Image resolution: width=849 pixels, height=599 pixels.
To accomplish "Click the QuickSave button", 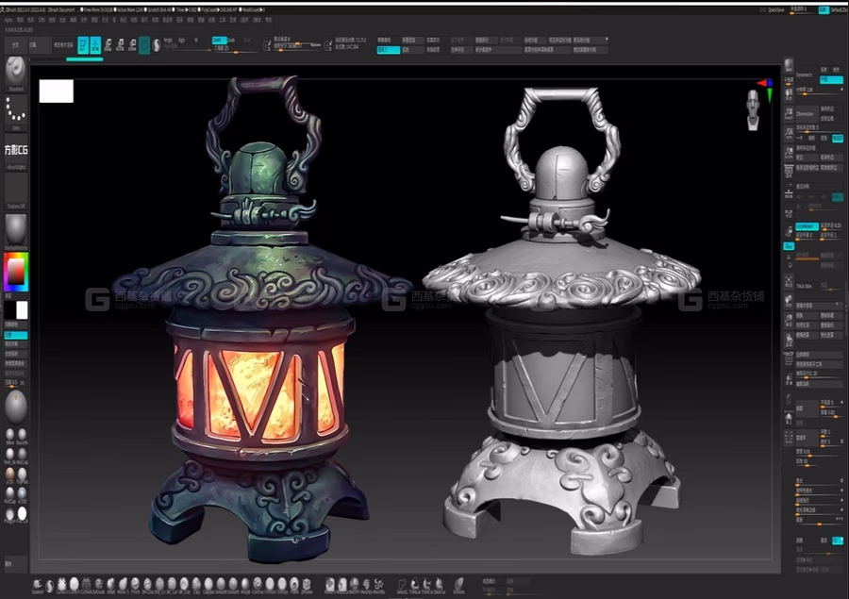I will click(776, 9).
